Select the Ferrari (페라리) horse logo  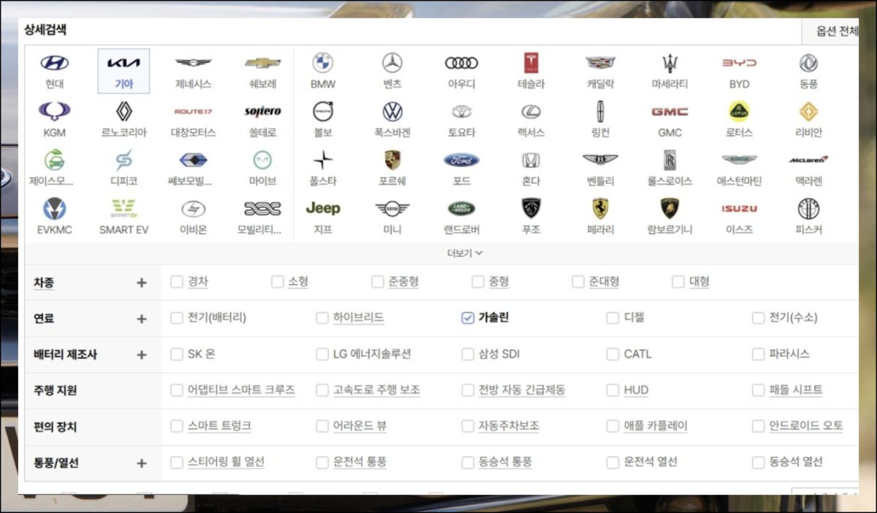click(x=601, y=208)
